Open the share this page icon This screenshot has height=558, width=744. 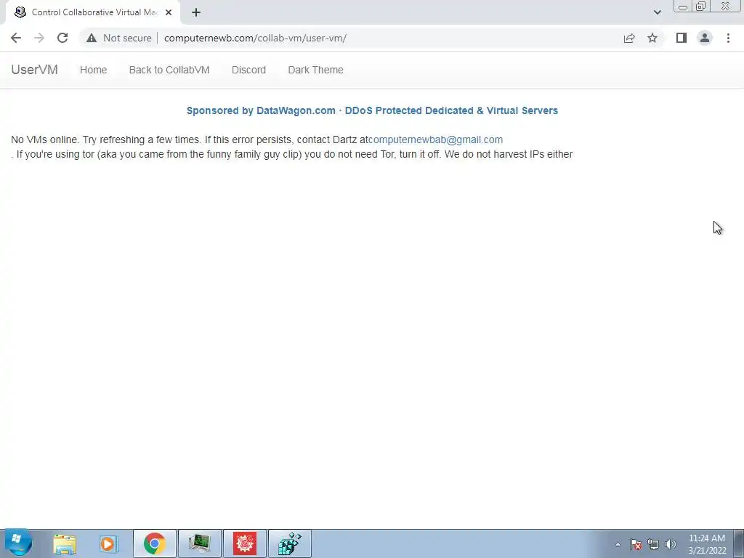coord(629,38)
